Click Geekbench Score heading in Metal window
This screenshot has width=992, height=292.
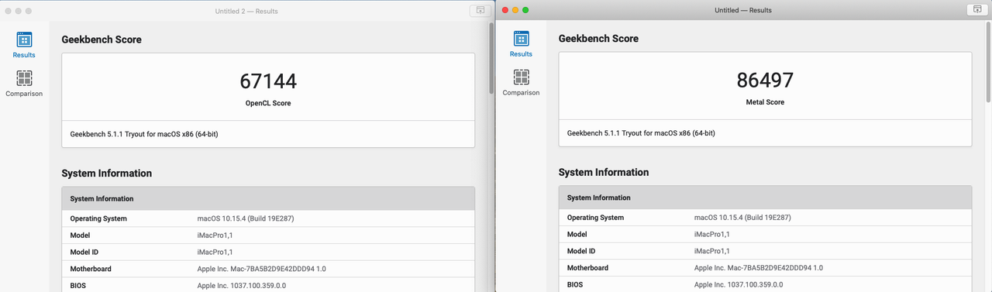click(x=598, y=39)
